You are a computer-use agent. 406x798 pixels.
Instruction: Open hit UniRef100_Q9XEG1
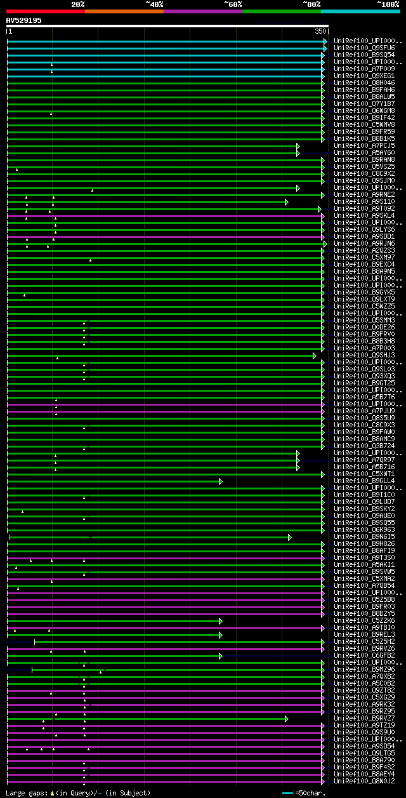click(364, 76)
